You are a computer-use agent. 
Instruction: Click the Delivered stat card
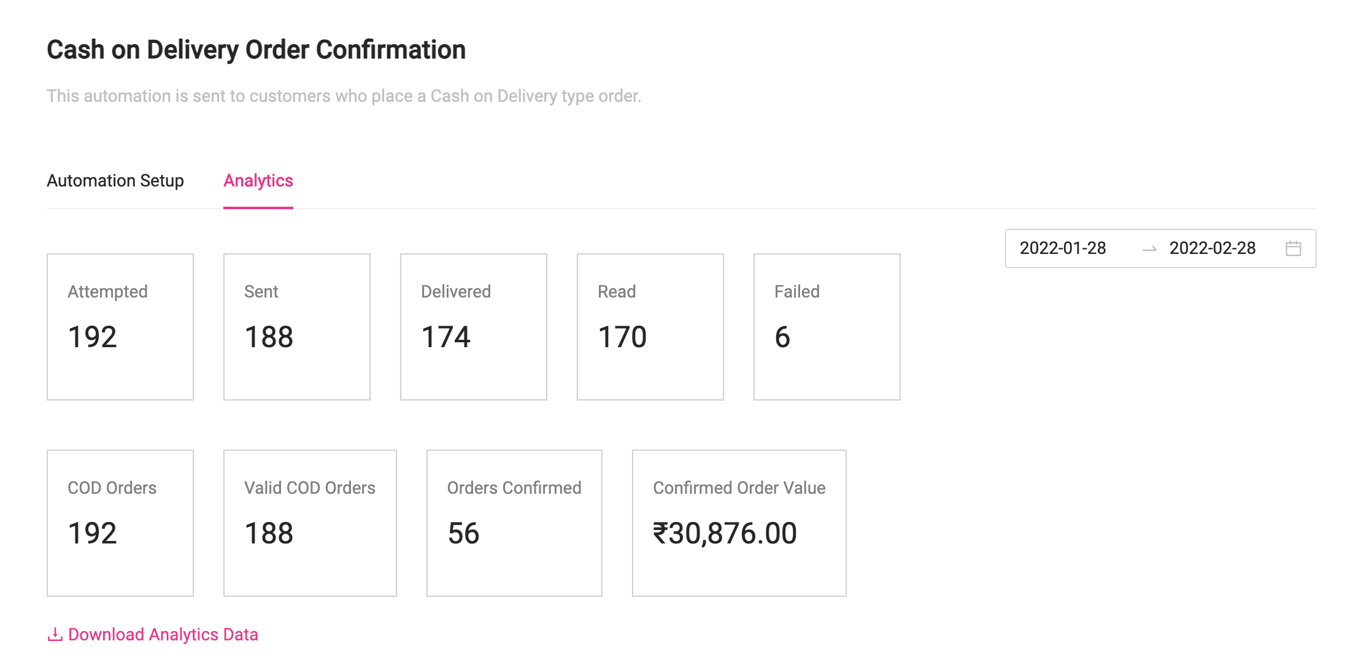[474, 327]
